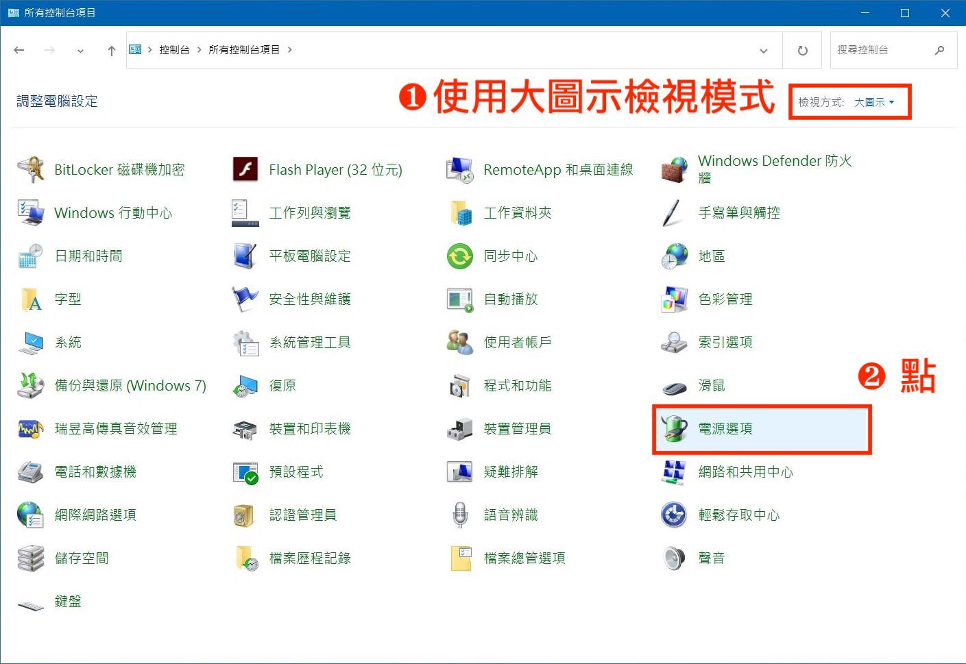Expand the 檢視方式 大圖示 view dropdown

[x=874, y=103]
